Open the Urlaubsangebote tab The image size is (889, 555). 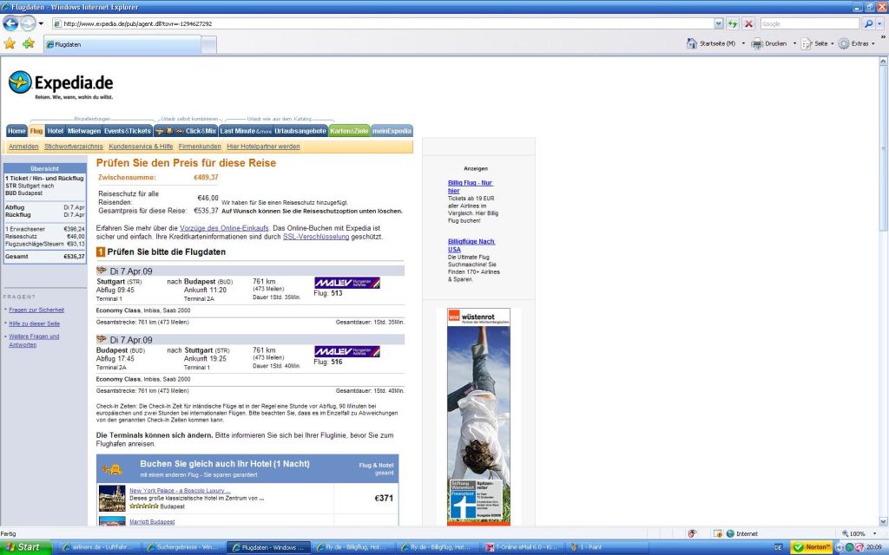click(x=300, y=131)
